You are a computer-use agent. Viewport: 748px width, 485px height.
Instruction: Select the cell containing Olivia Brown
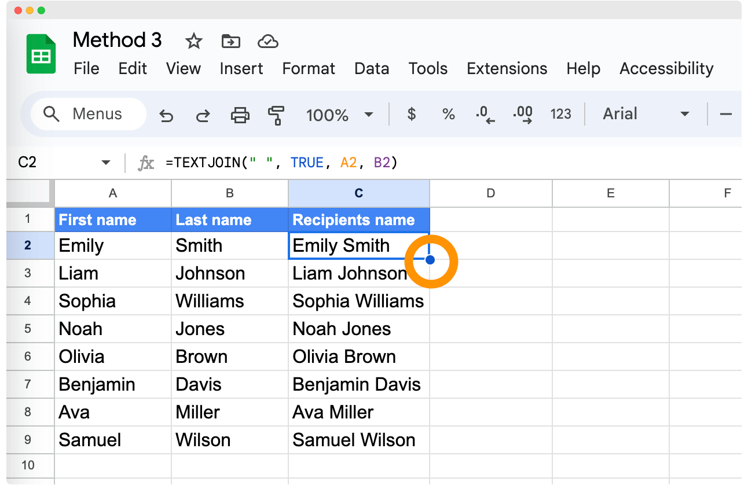pos(358,357)
